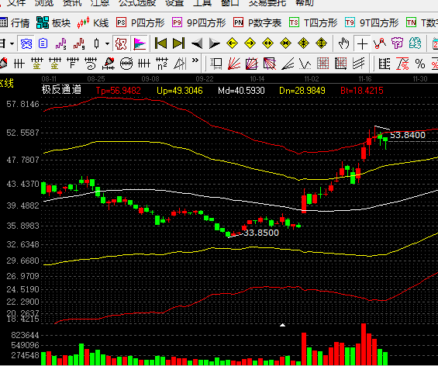Select the triangle angle measuring tool

(x=180, y=64)
